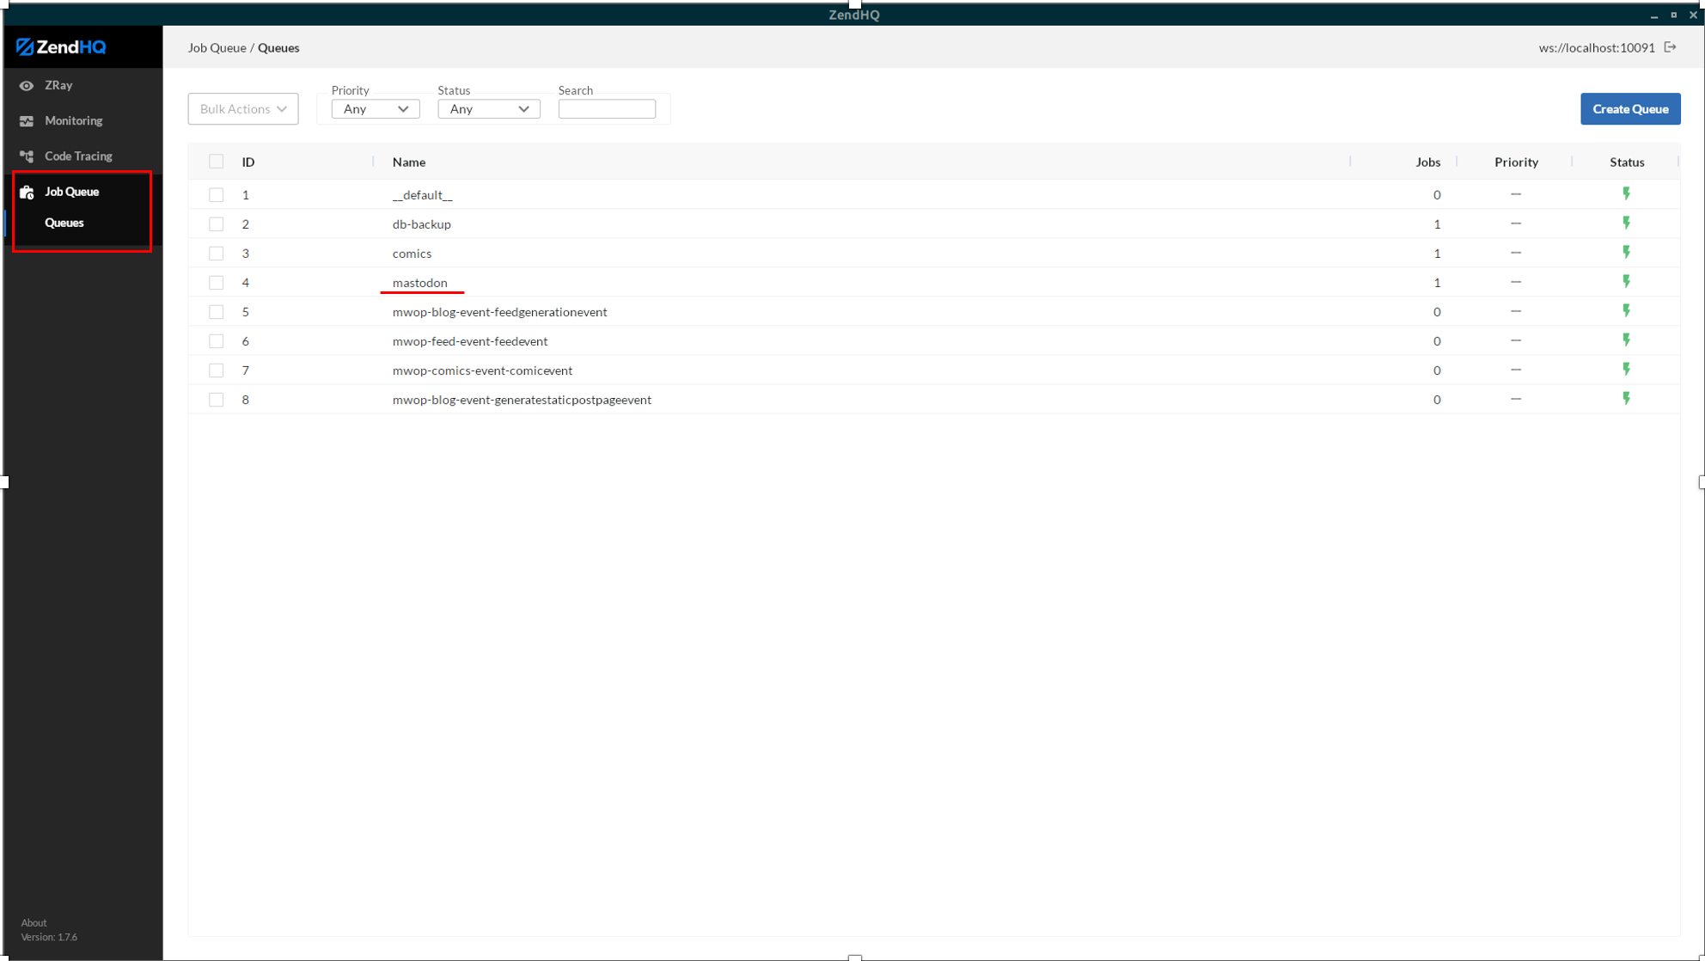Go to Monitoring in the sidebar
Screen dimensions: 1705x961
[73, 121]
